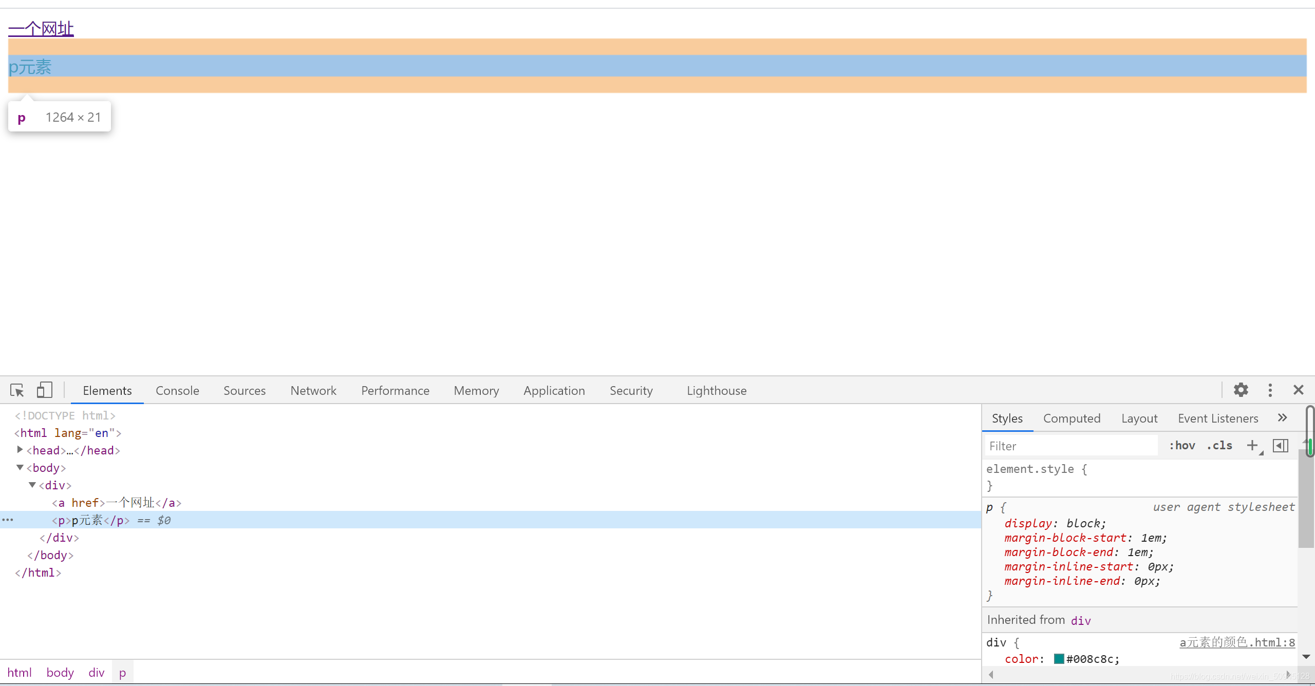The height and width of the screenshot is (686, 1315).
Task: Select the DOCTYPE html node
Action: (65, 415)
